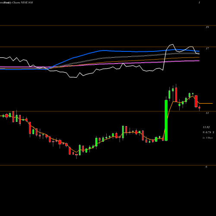Click the 11.52 last price value
This screenshot has height=216, width=216.
[206, 127]
